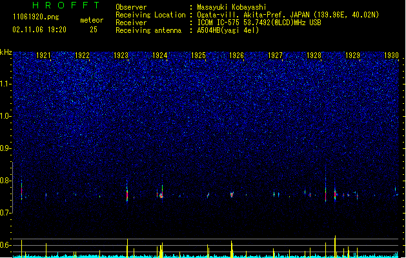This screenshot has height=258, width=406.
Task: Click the Observer label
Action: (x=131, y=7)
